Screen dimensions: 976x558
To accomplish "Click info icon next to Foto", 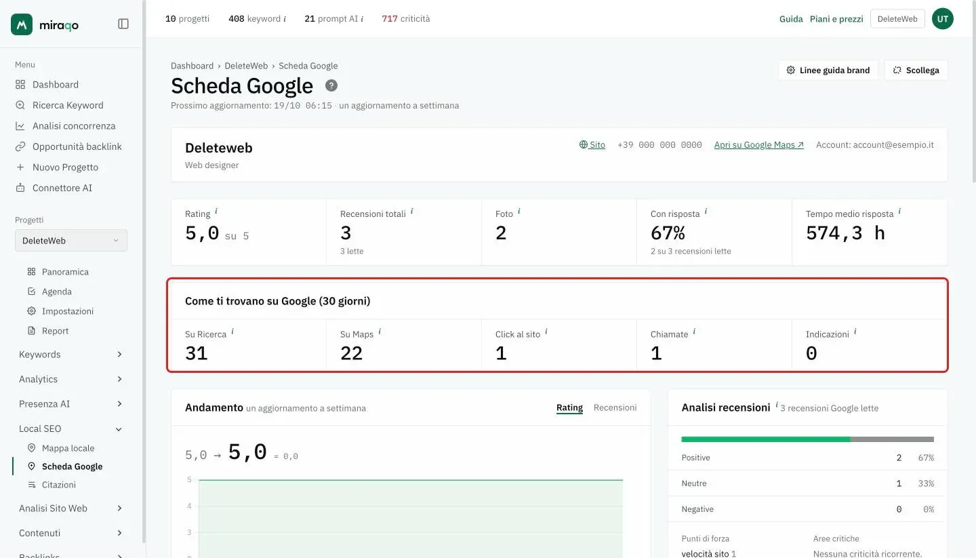I will [518, 212].
